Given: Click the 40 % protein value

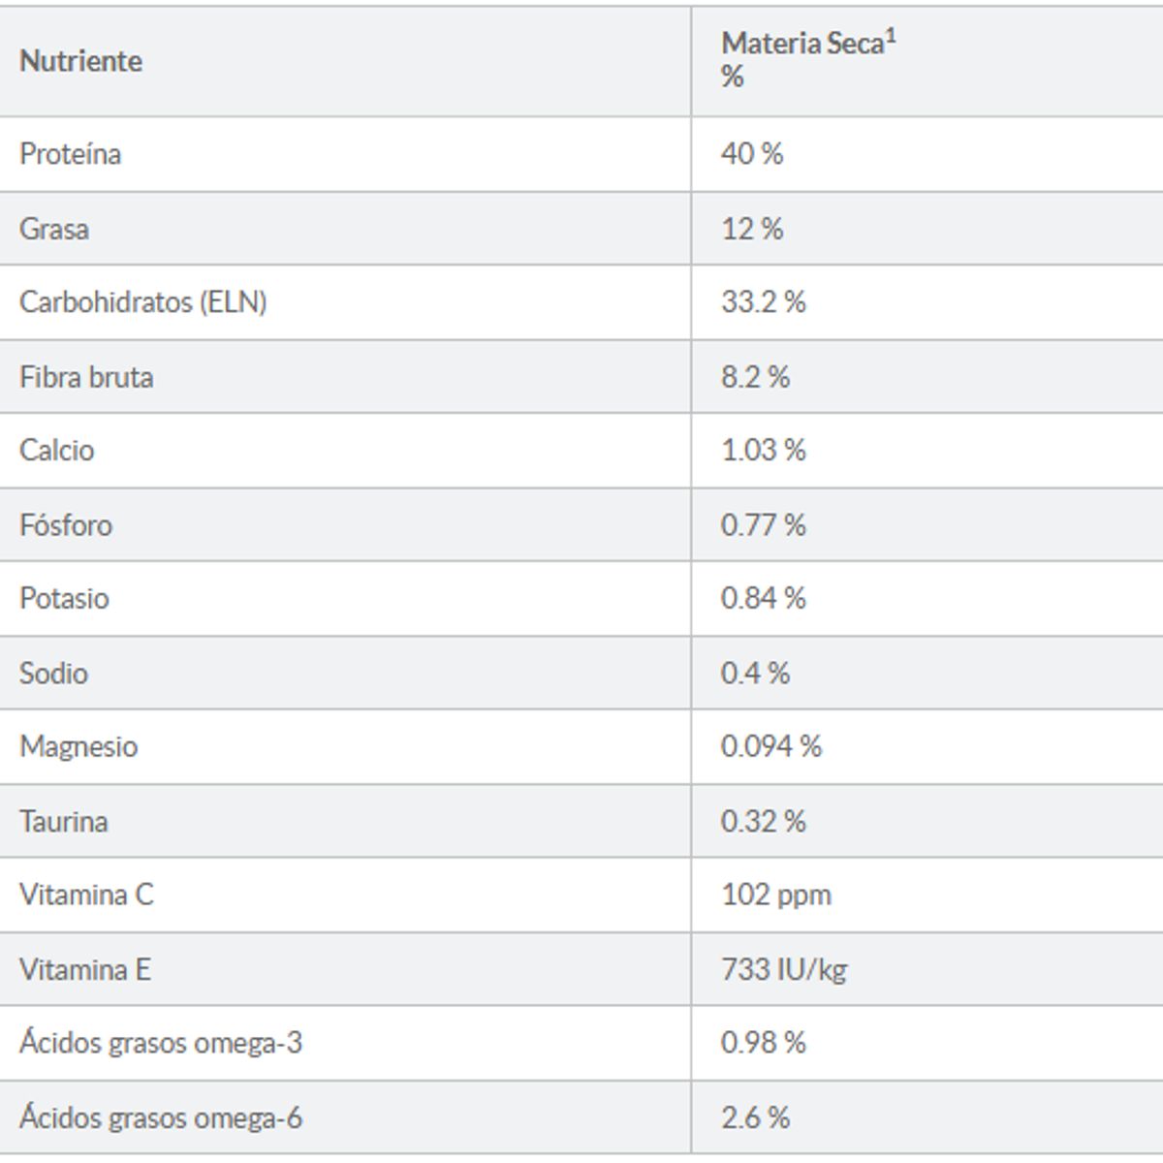Looking at the screenshot, I should [752, 154].
